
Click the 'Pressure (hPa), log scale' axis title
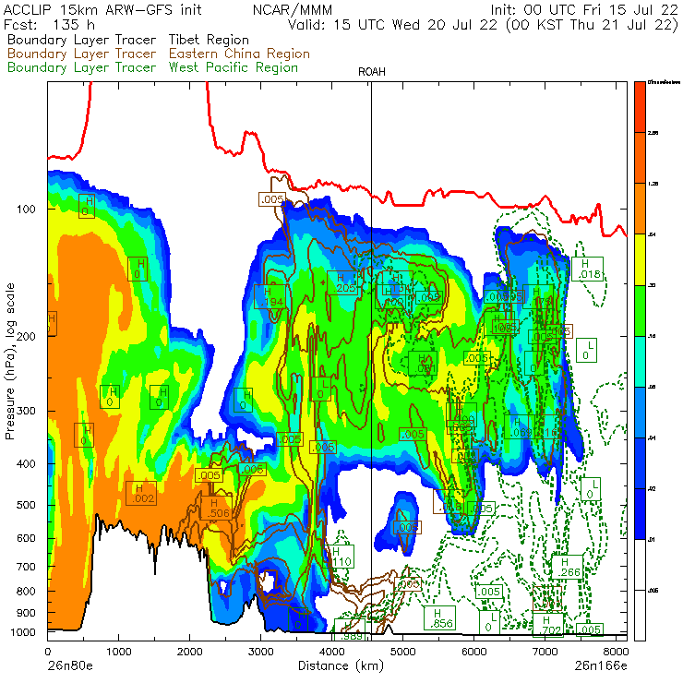[9, 361]
